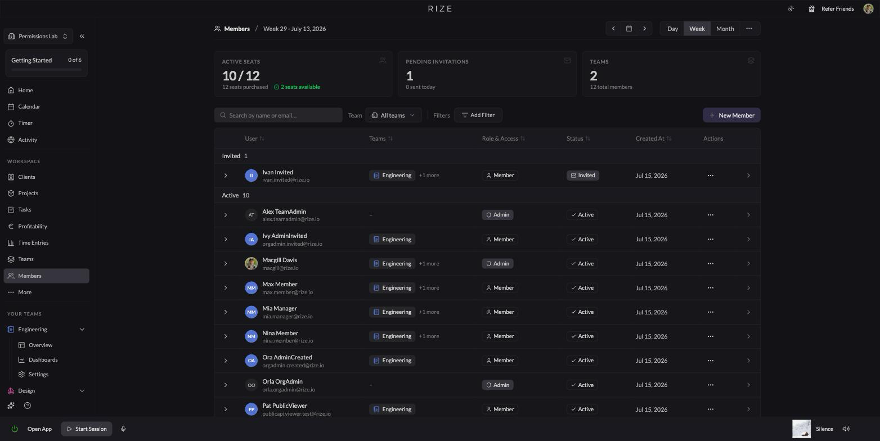The height and width of the screenshot is (441, 880).
Task: Click the Invited status badge
Action: coord(582,175)
